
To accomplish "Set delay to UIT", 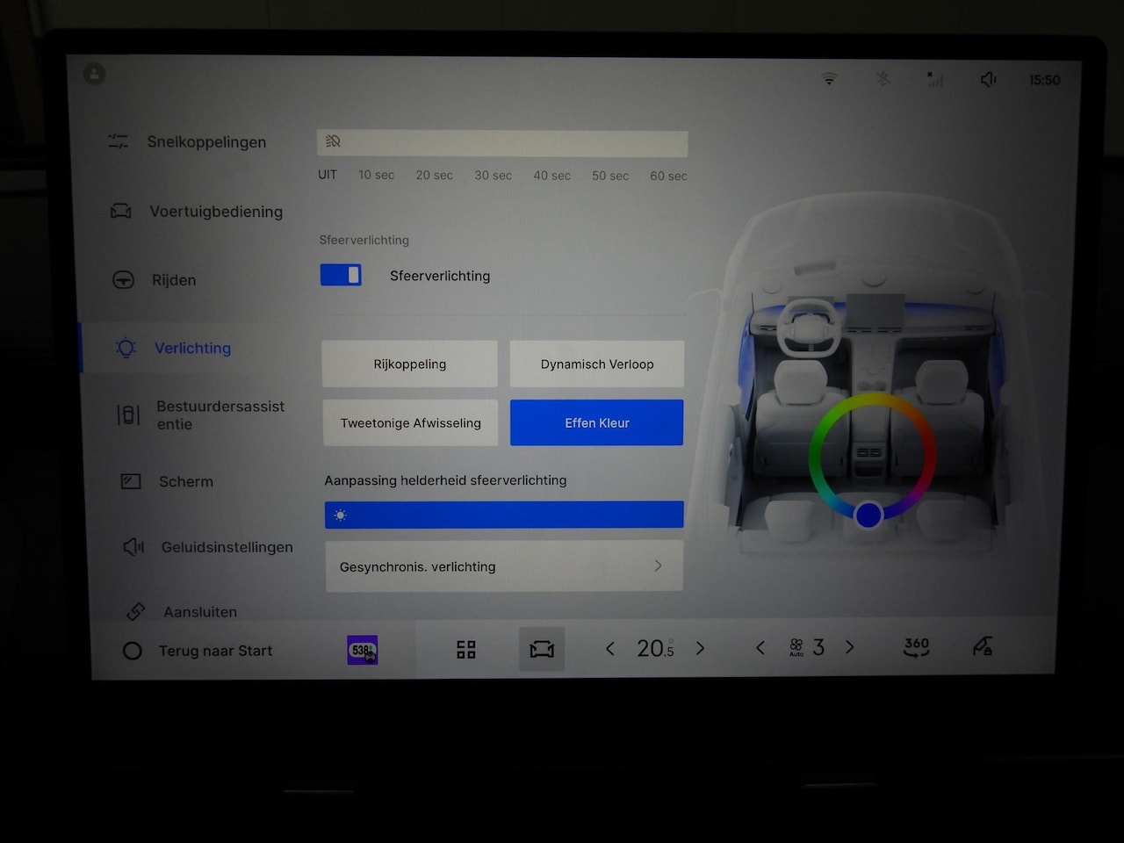I will pos(328,175).
